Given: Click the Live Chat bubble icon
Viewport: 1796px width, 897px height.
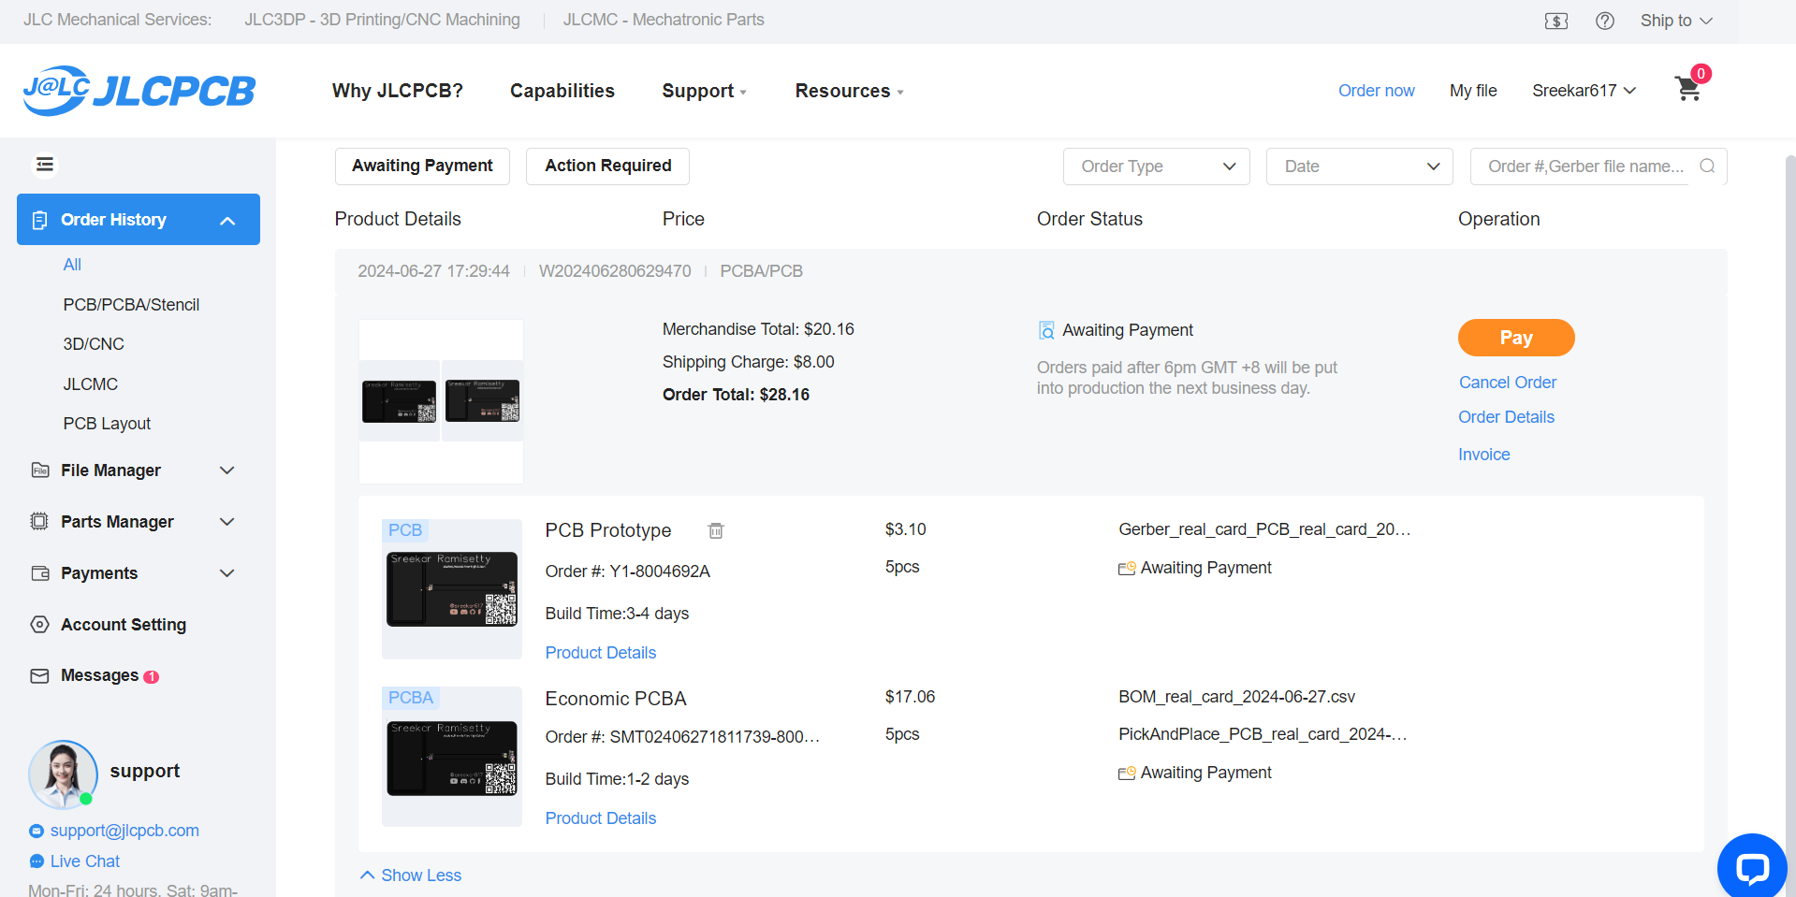Looking at the screenshot, I should (37, 861).
